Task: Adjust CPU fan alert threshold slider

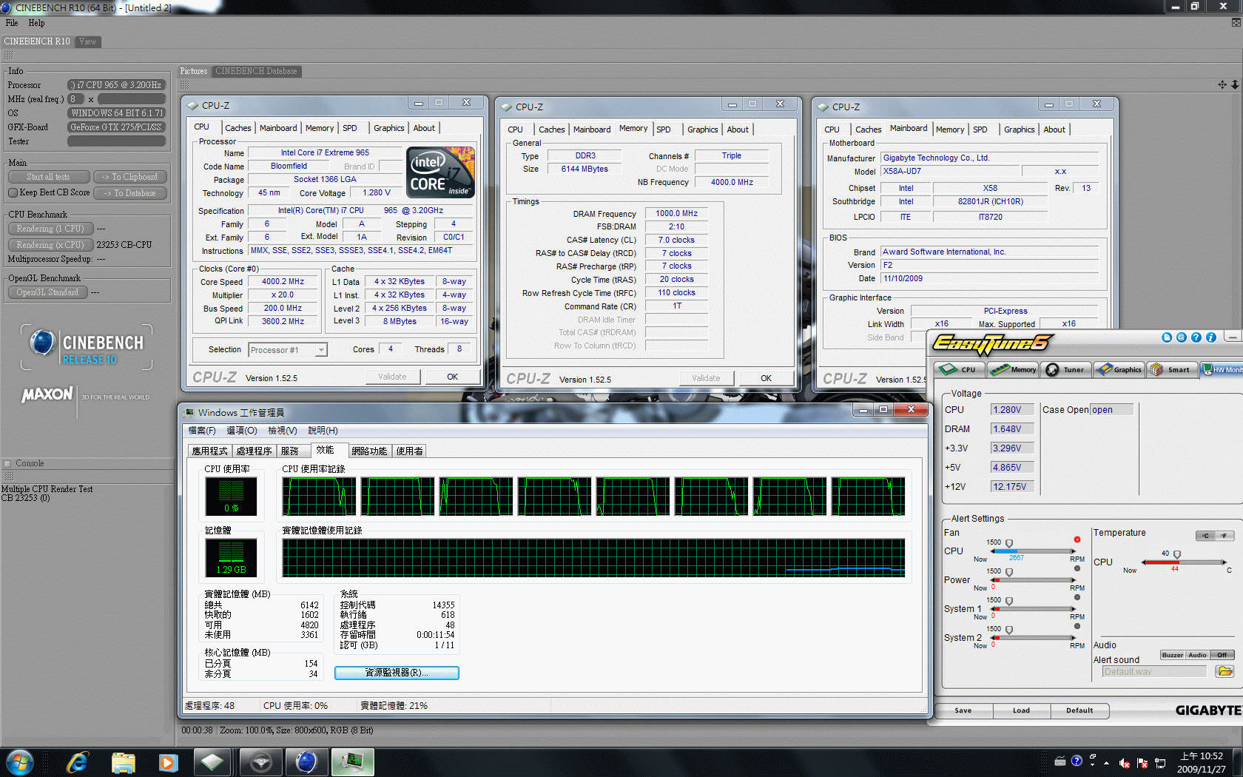Action: coord(1008,543)
